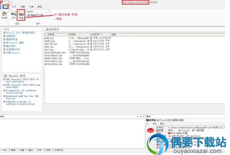Viewport: 230px width, 155px height.
Task: Open the 信息 tab in 属性 panel
Action: 154,124
